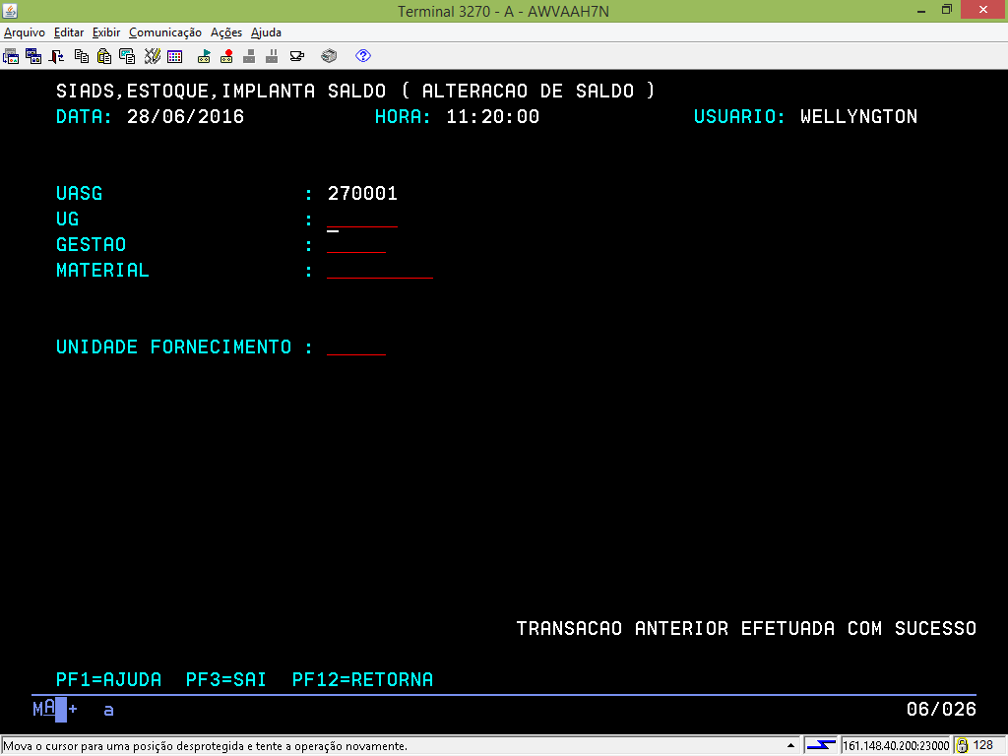Open the Ajuda menu
Screen dimensions: 1008x756
266,32
